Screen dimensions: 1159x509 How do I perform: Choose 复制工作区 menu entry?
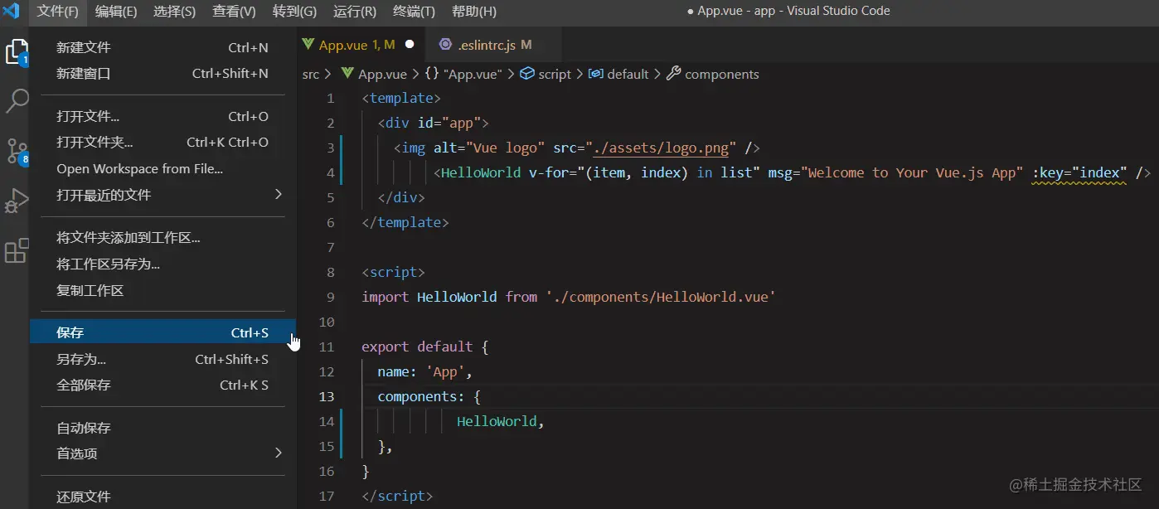[x=162, y=291]
